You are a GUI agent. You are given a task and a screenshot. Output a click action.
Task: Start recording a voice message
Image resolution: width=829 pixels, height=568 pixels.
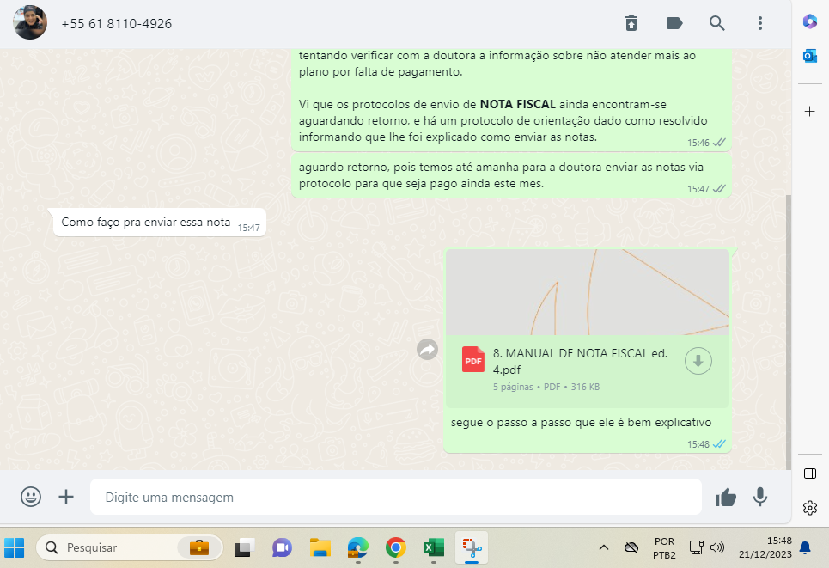coord(760,497)
